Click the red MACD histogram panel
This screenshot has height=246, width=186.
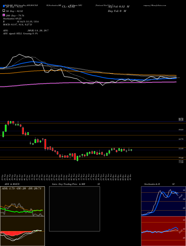pos(22,231)
